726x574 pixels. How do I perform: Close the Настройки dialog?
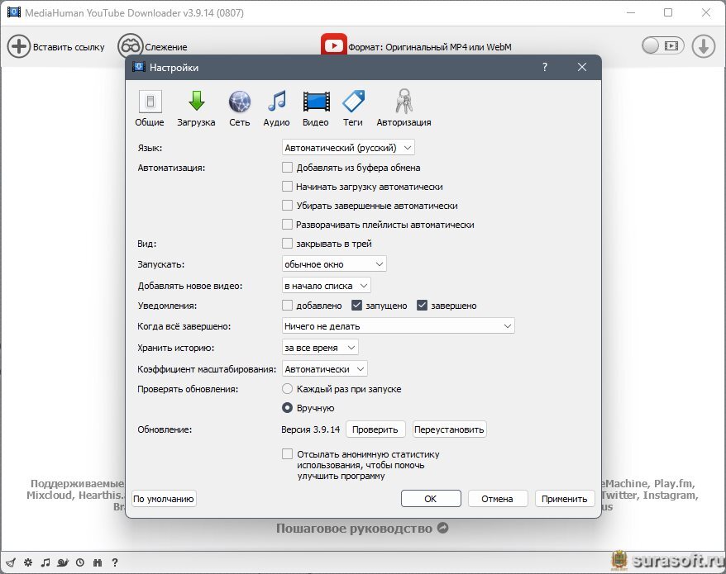582,67
